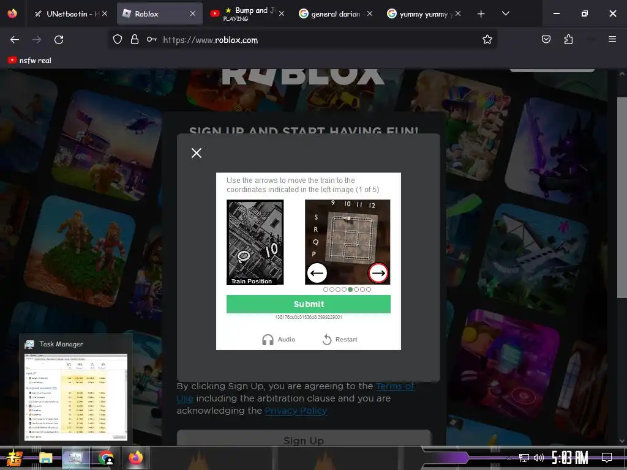627x470 pixels.
Task: Open Task Manager taskbar icon
Action: pyautogui.click(x=75, y=458)
